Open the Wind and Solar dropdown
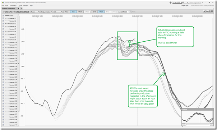The height and width of the screenshot is (130, 217). tap(46, 12)
